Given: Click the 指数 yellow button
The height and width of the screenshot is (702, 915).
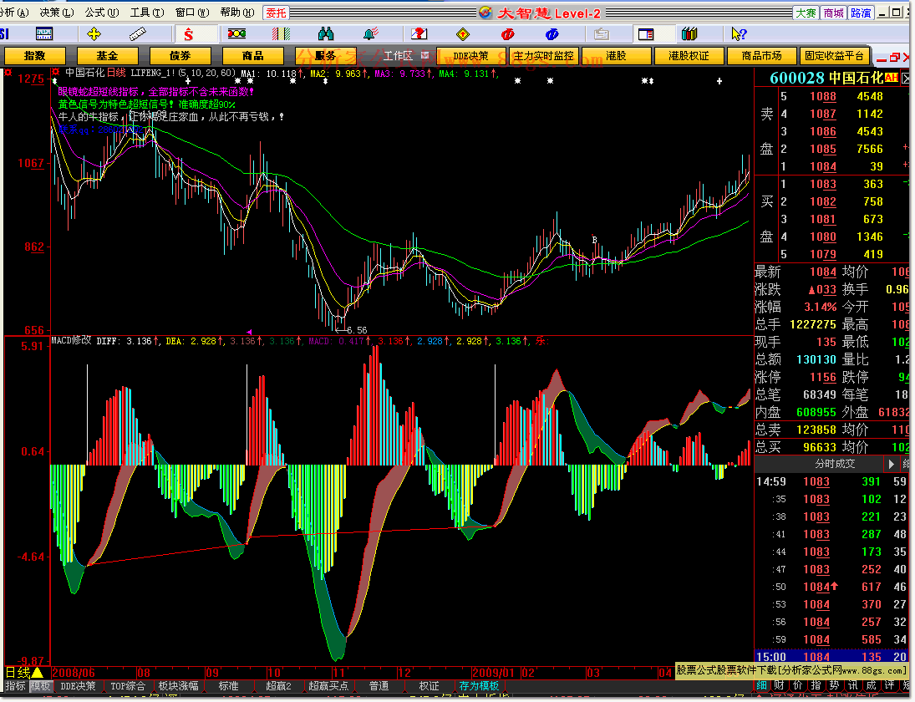Looking at the screenshot, I should click(x=35, y=56).
